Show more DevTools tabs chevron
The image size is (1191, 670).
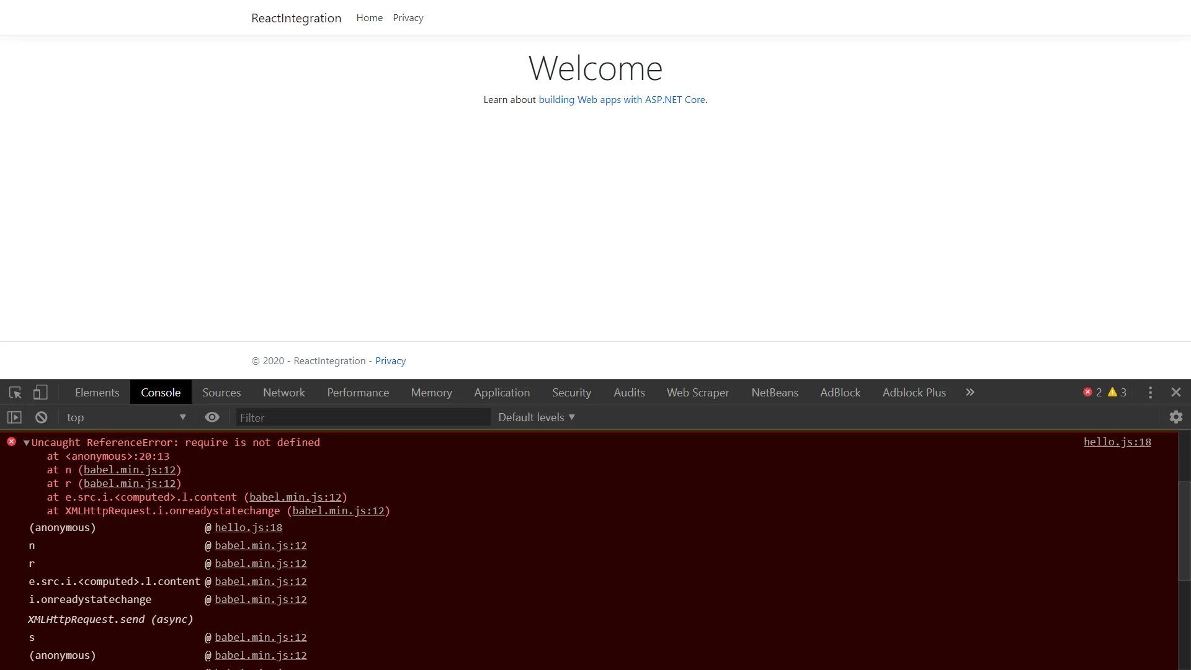click(970, 393)
